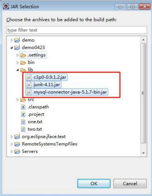152x196 pixels.
Task: Click the lib folder icon
Action: click(23, 70)
